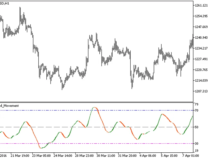Click the 1261.121 price label
This screenshot has width=212, height=159.
[x=201, y=5]
